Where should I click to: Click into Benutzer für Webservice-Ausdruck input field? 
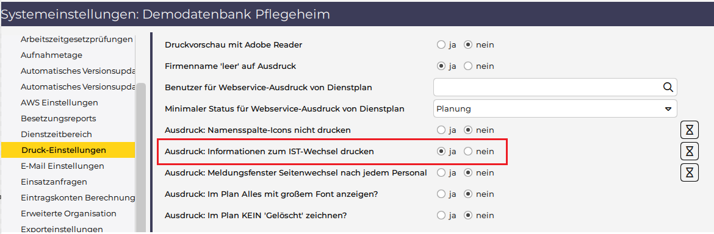click(x=546, y=87)
